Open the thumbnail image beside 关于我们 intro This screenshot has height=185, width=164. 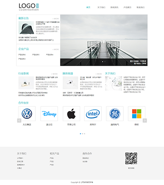tap(114, 83)
